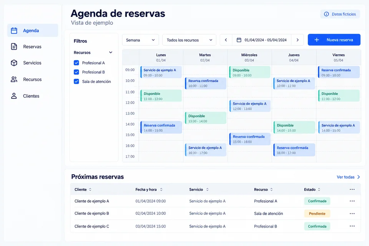Image resolution: width=369 pixels, height=246 pixels.
Task: Open Viernes 09:00 Reserva confirmada event
Action: (339, 72)
